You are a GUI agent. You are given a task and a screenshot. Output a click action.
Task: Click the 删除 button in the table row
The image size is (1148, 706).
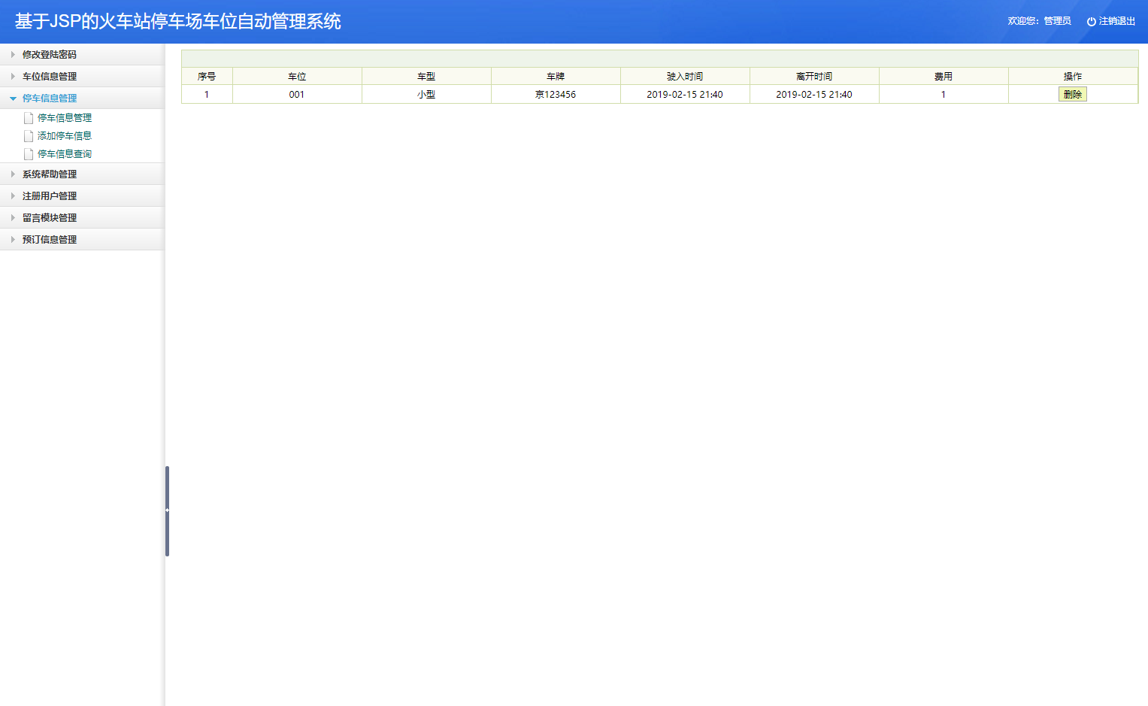(x=1072, y=94)
